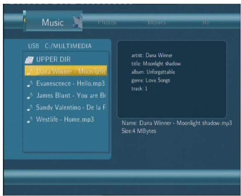Image resolution: width=241 pixels, height=196 pixels.
Task: Click note icon beside Sandy Valentino track
Action: [x=30, y=108]
